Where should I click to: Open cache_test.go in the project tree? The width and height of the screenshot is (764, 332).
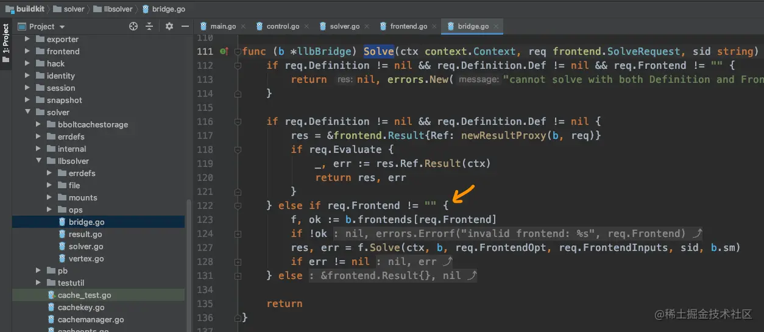click(98, 295)
